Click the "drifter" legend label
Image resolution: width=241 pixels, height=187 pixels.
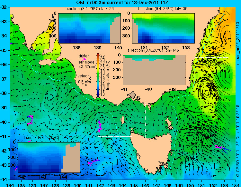tap(84, 56)
